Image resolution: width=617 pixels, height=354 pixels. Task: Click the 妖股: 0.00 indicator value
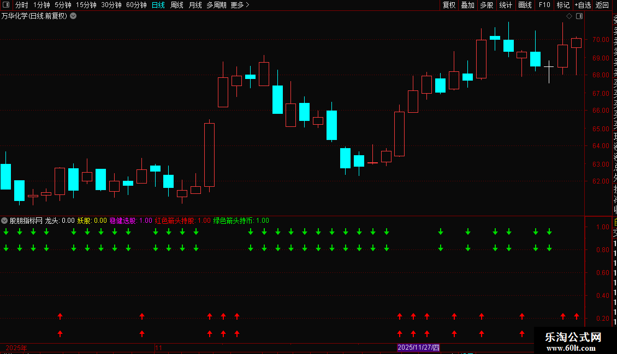pos(92,221)
